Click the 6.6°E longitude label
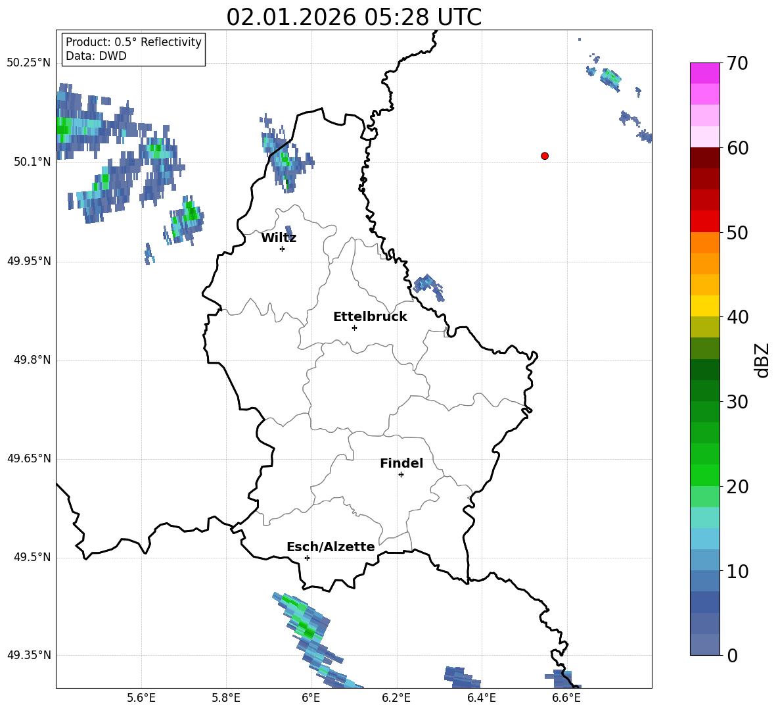 point(566,698)
